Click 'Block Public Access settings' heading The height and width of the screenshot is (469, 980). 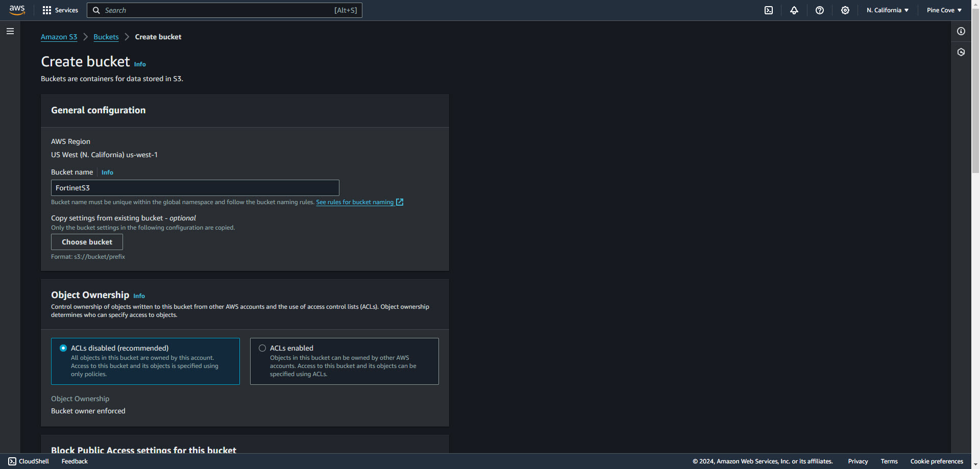tap(143, 450)
